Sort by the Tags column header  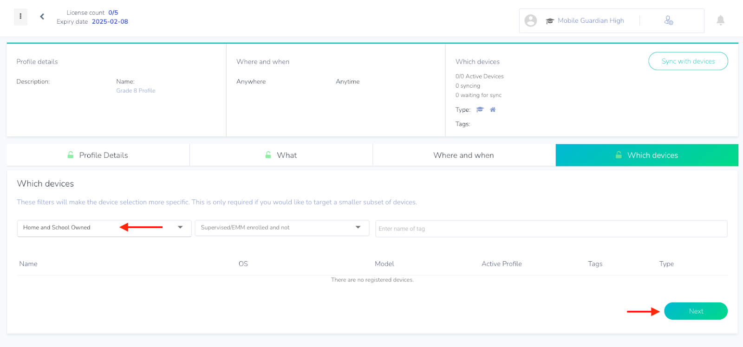[595, 263]
